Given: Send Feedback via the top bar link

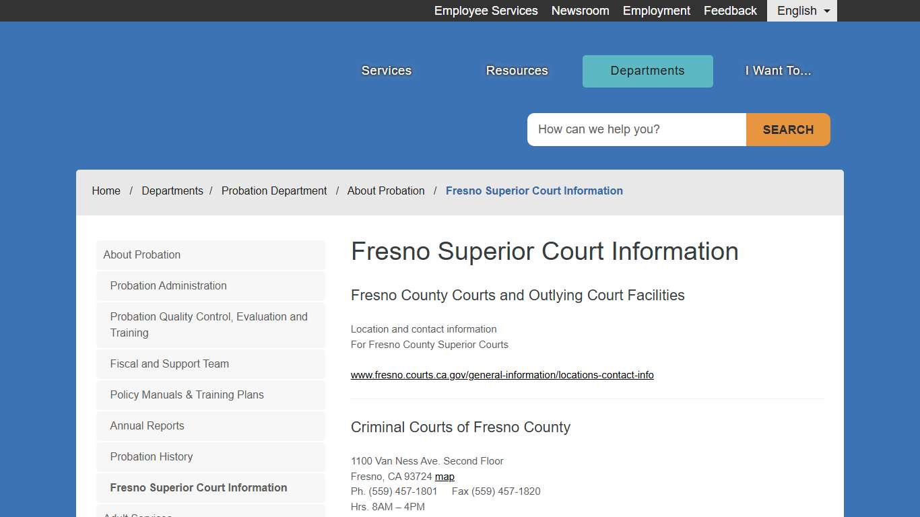Looking at the screenshot, I should pos(730,11).
